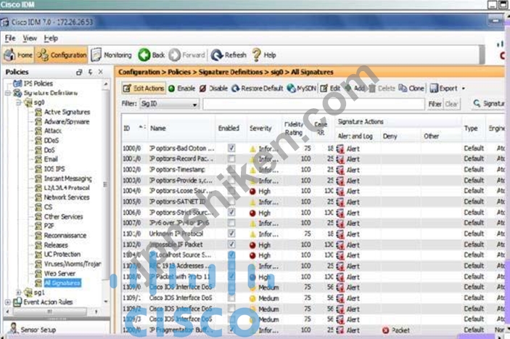Viewport: 510px width, 339px height.
Task: Go Back with the green arrow
Action: [152, 55]
